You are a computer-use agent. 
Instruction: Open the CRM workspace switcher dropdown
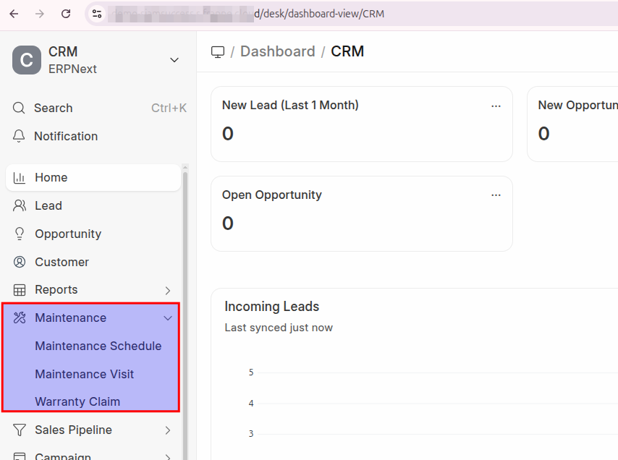(x=174, y=60)
